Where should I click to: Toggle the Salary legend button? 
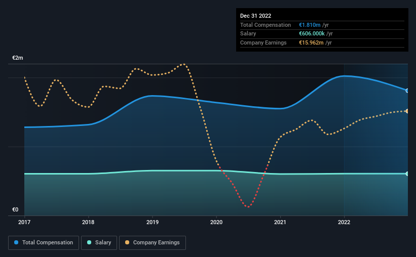point(99,243)
